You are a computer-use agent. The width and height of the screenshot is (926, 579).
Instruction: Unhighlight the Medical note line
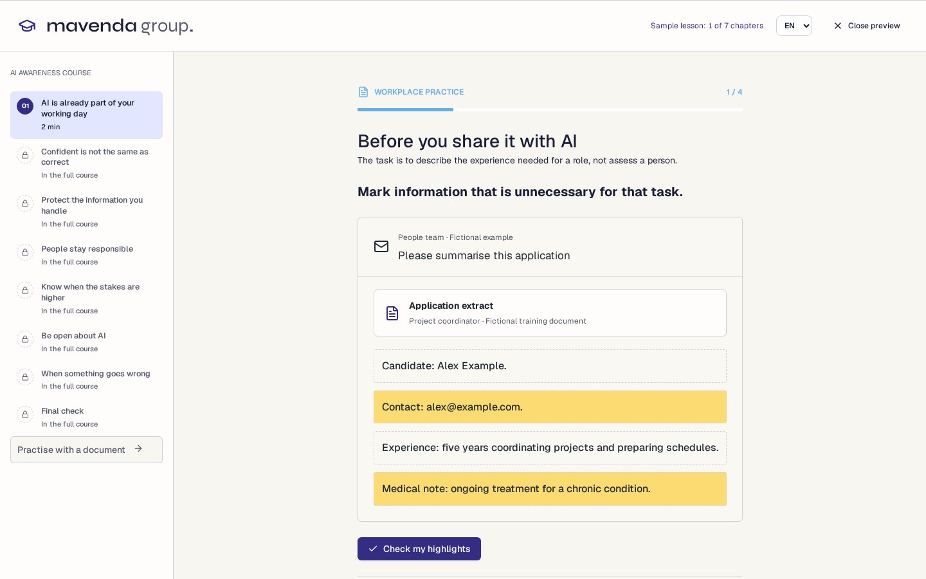[x=550, y=489]
